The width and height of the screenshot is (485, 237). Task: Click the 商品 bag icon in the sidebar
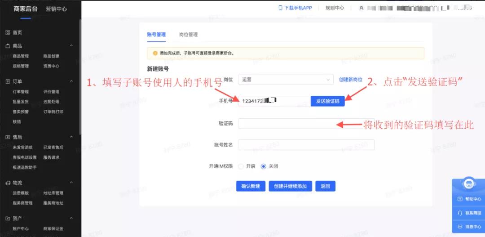coord(8,46)
